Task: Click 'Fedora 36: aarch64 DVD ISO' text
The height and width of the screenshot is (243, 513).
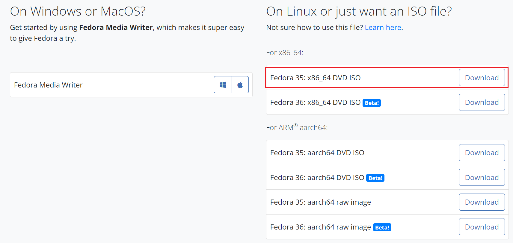Action: click(317, 178)
